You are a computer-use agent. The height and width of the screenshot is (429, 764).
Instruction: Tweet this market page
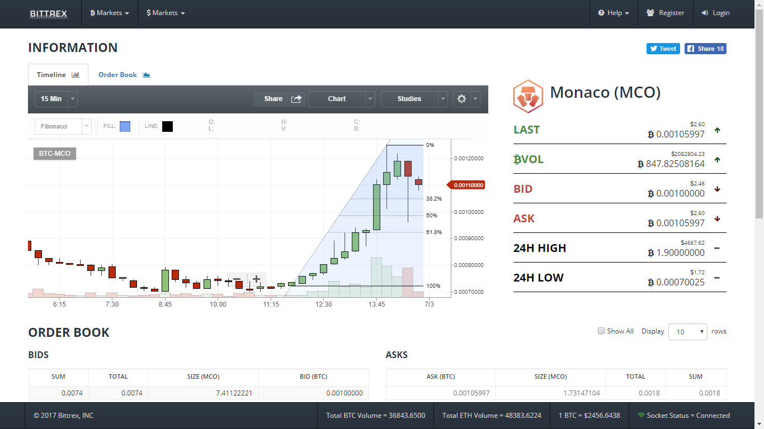tap(663, 49)
